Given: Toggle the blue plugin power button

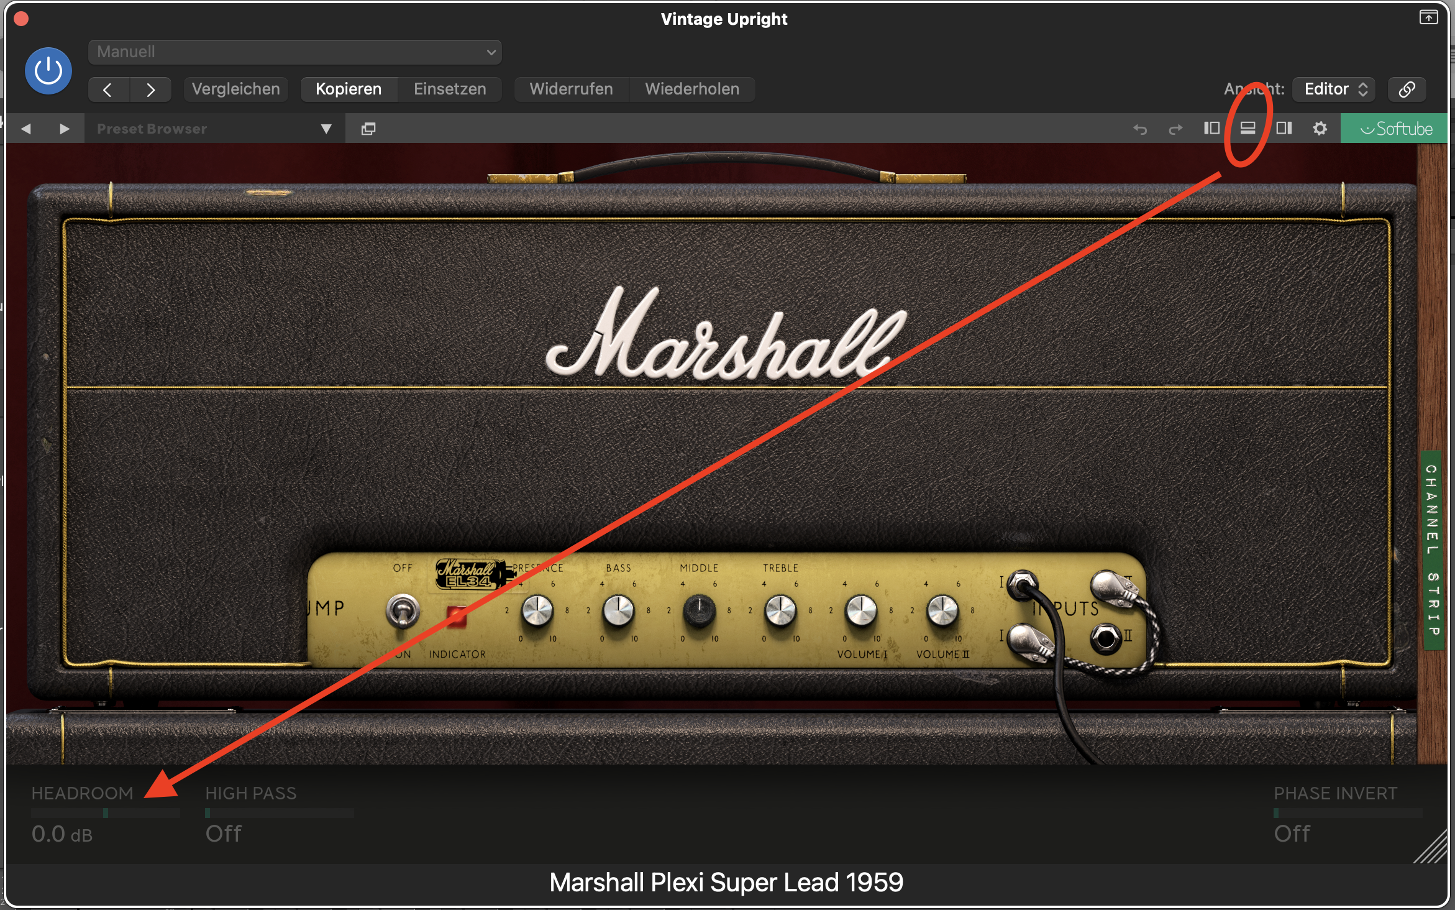Looking at the screenshot, I should pyautogui.click(x=48, y=71).
